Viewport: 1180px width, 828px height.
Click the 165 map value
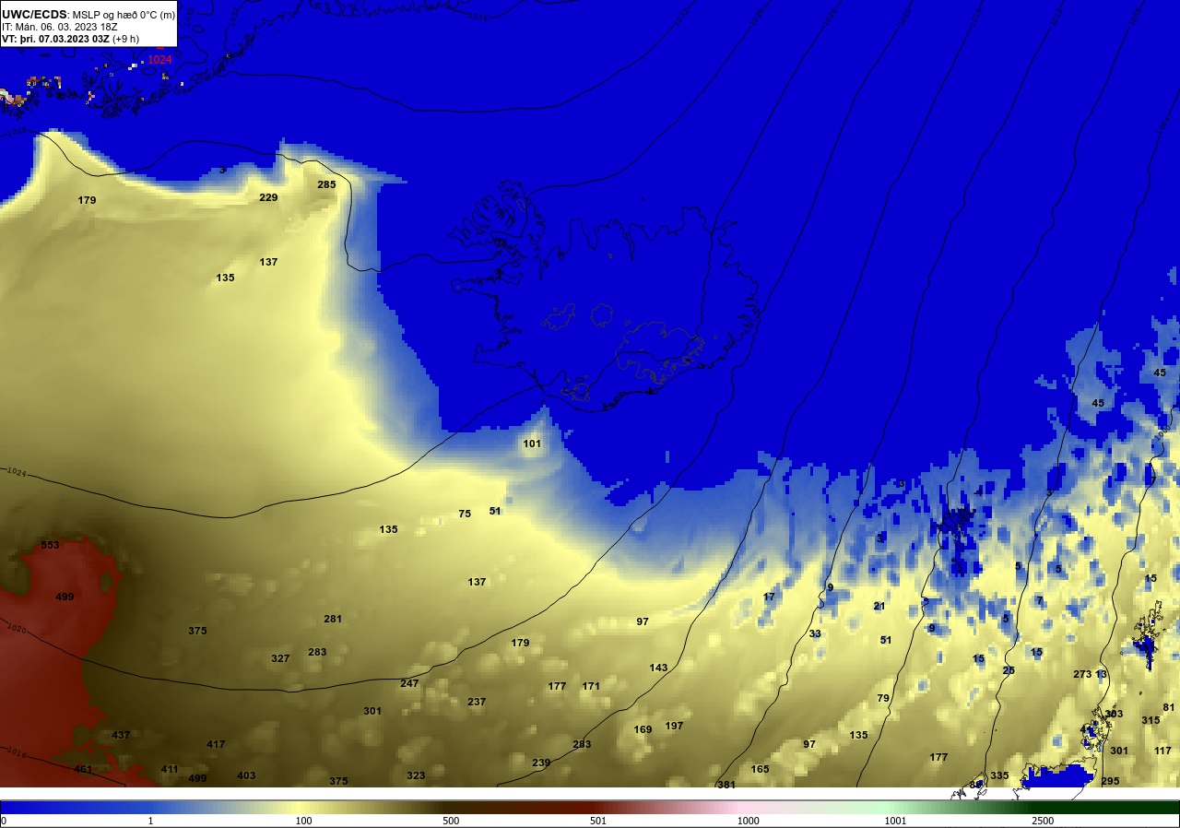(760, 769)
